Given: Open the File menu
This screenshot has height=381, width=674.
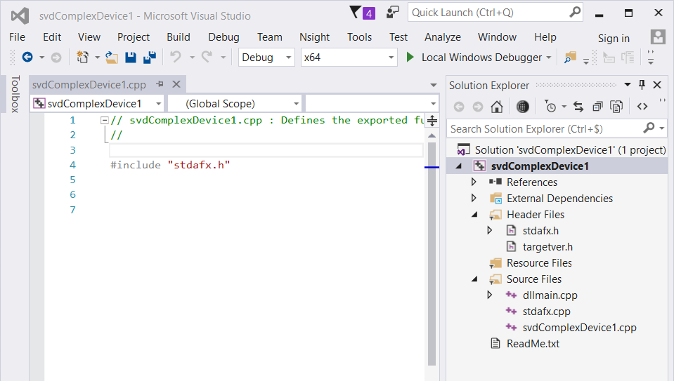Looking at the screenshot, I should pos(17,37).
